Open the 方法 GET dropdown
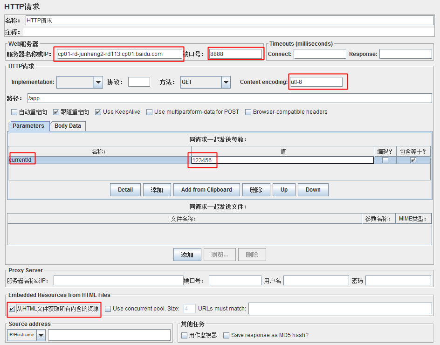 (x=226, y=83)
